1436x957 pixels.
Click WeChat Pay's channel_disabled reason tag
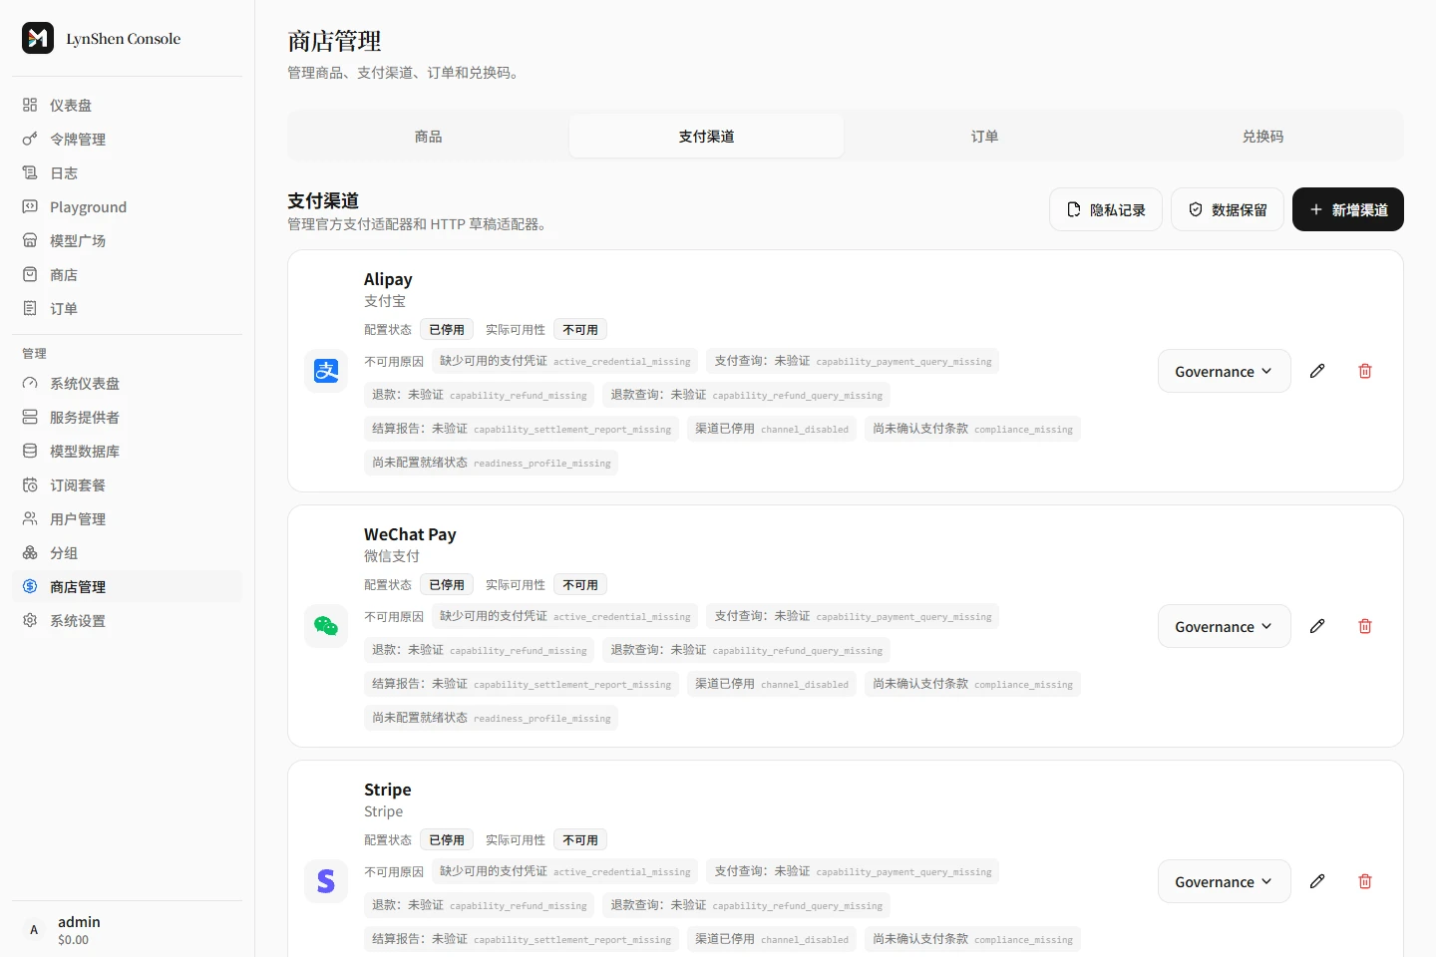tap(772, 684)
